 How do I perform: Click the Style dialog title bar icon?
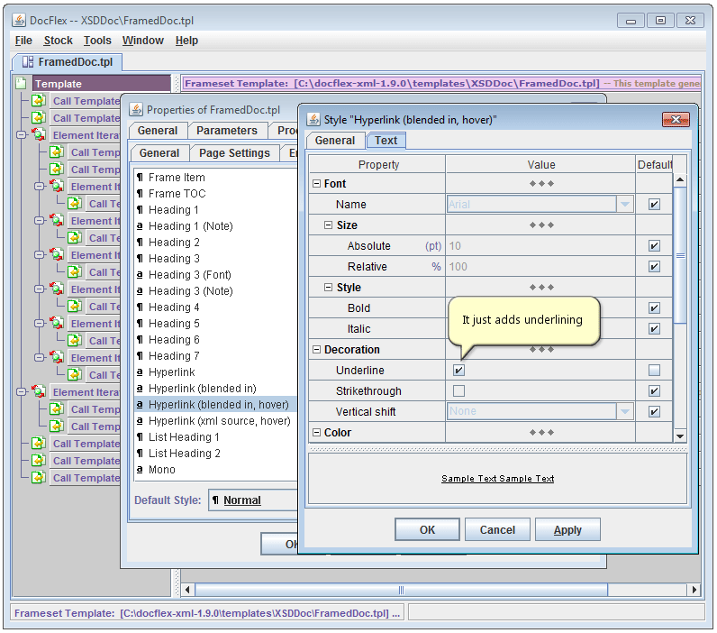313,120
